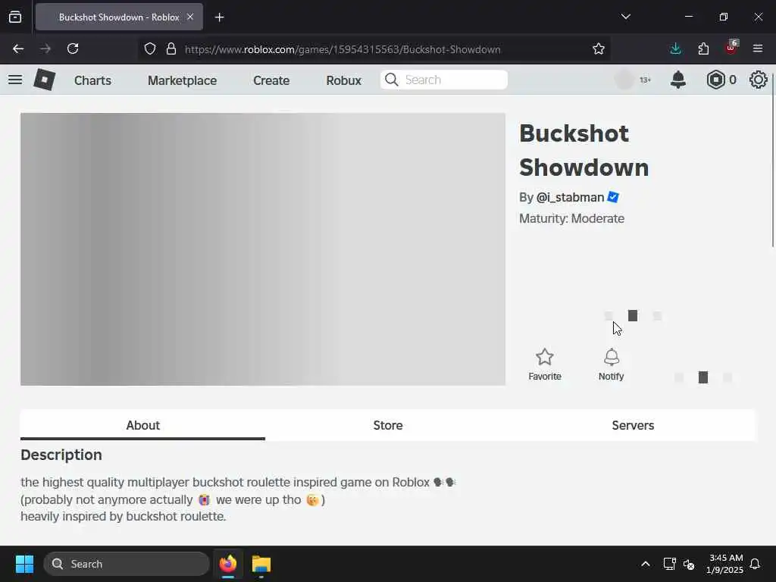Click the Windows taskbar search box

coord(127,564)
